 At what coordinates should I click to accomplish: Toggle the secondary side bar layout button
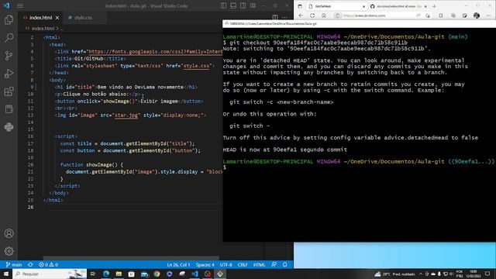pos(243,5)
